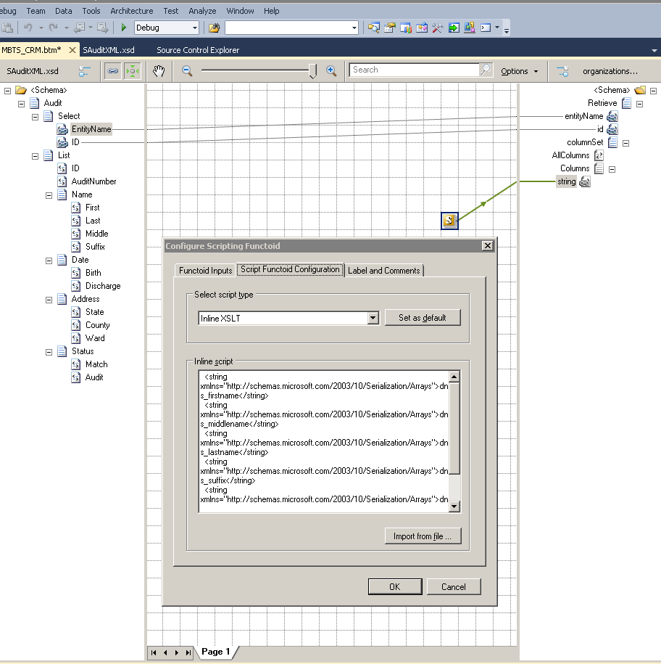Image resolution: width=661 pixels, height=664 pixels.
Task: Open the Architecture menu
Action: [x=131, y=11]
